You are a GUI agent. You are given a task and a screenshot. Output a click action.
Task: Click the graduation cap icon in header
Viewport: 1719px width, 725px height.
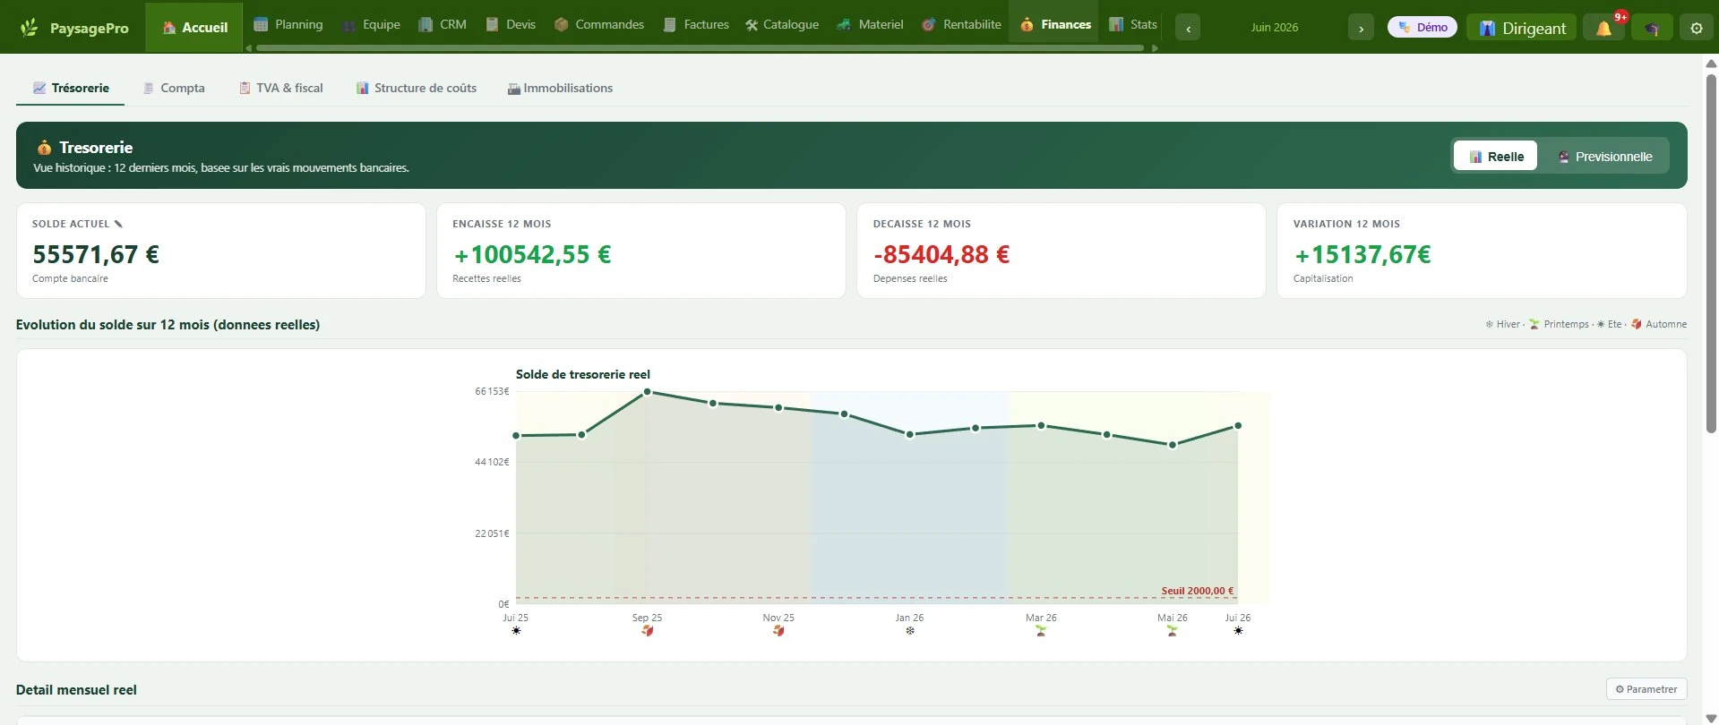pyautogui.click(x=1652, y=28)
